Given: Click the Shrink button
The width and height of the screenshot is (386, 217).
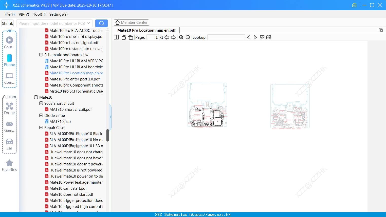Looking at the screenshot, I should [x=7, y=23].
